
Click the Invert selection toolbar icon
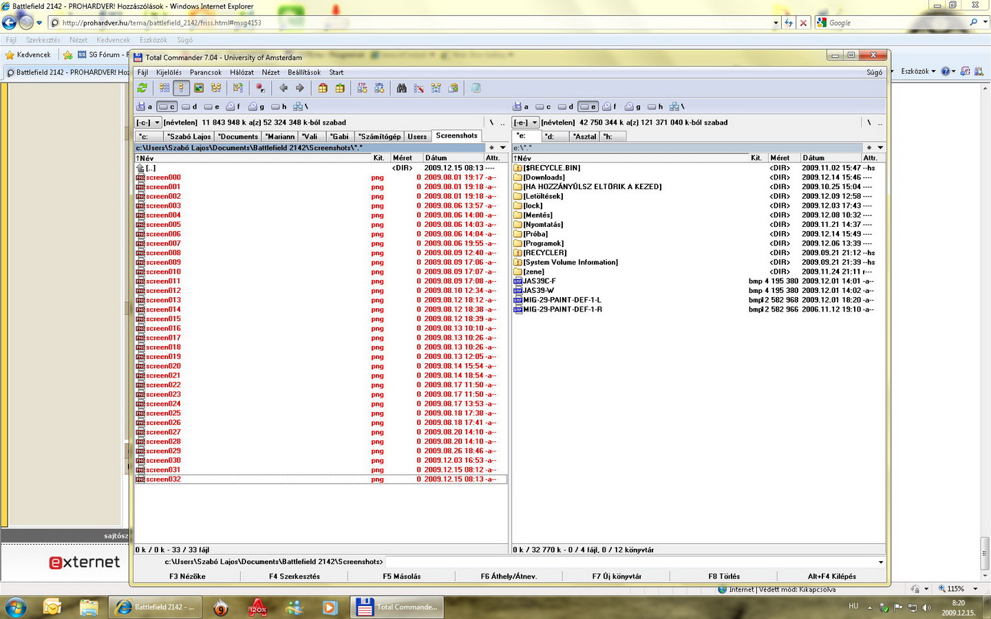click(x=238, y=88)
